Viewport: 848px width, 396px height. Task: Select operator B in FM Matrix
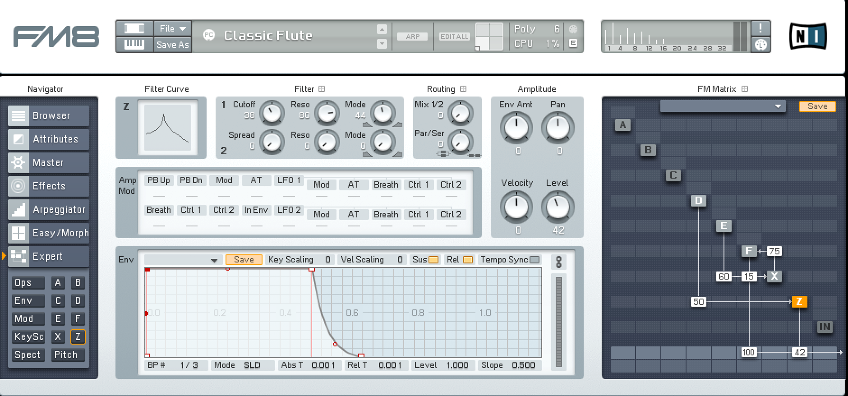click(648, 150)
